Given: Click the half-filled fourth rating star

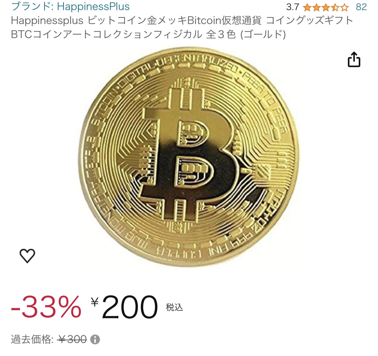Looking at the screenshot, I should (x=334, y=7).
